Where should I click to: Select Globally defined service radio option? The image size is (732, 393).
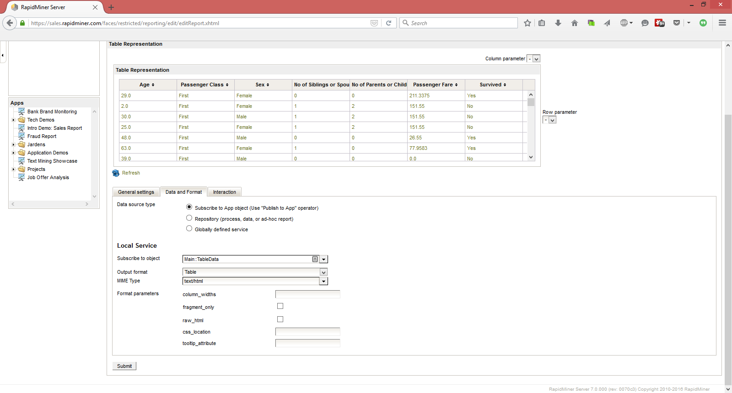(x=189, y=228)
